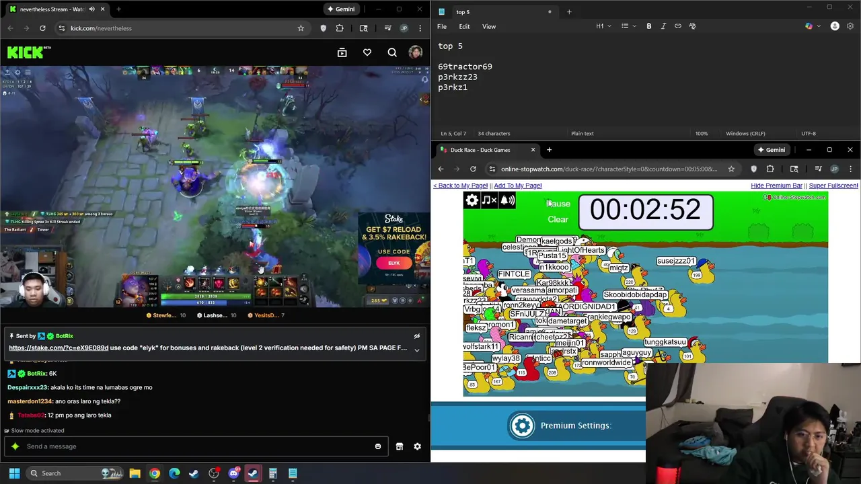The width and height of the screenshot is (861, 484).
Task: Select the Duck Race - Duck Games tab
Action: coord(487,150)
